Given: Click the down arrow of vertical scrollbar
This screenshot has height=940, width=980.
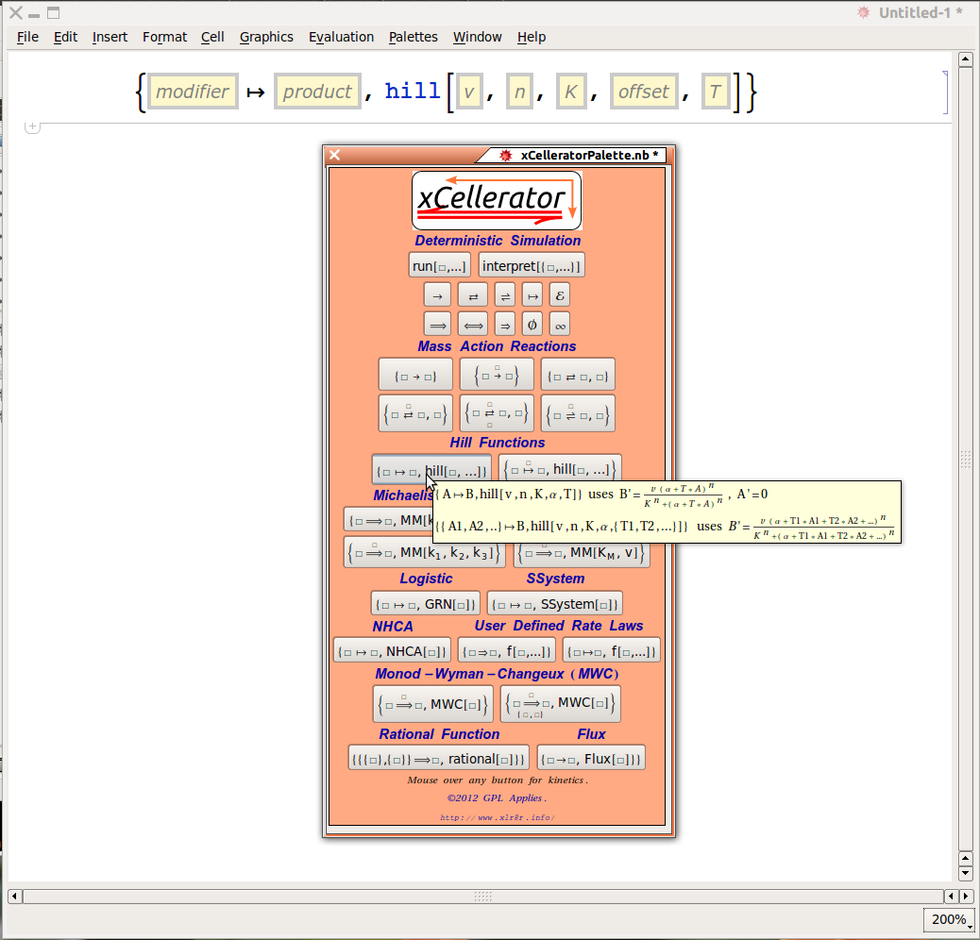Looking at the screenshot, I should tap(966, 873).
